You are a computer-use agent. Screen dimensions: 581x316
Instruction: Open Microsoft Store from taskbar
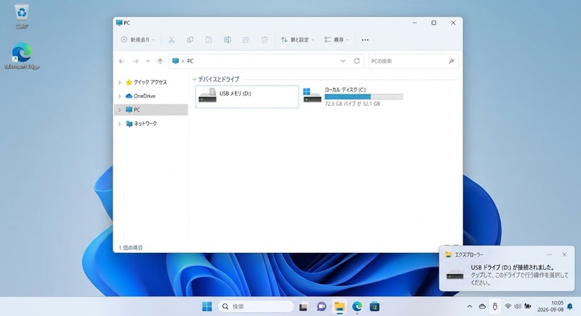[375, 307]
